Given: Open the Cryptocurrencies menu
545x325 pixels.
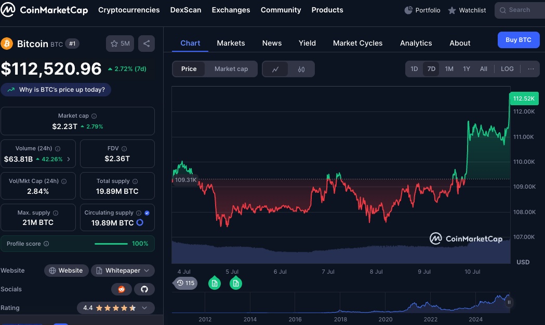Looking at the screenshot, I should pyautogui.click(x=129, y=10).
